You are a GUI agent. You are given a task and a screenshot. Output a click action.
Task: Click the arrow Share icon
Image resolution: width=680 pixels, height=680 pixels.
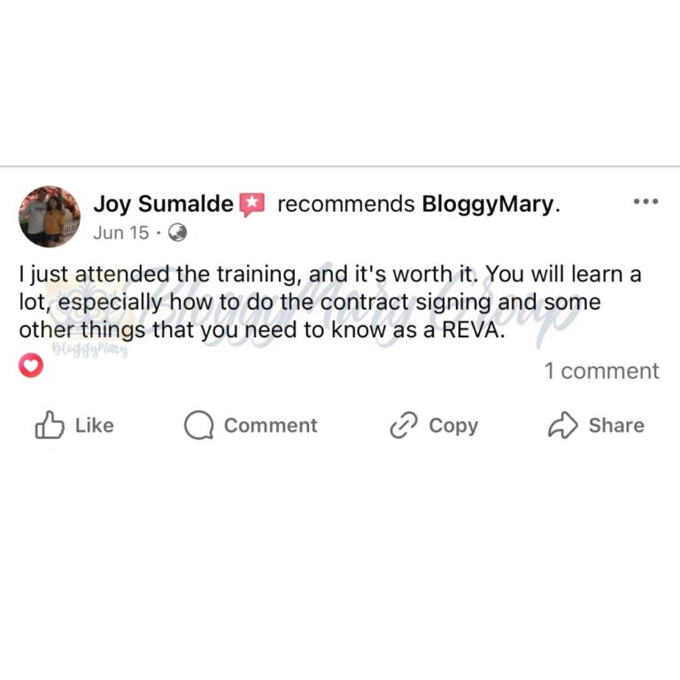pyautogui.click(x=563, y=425)
